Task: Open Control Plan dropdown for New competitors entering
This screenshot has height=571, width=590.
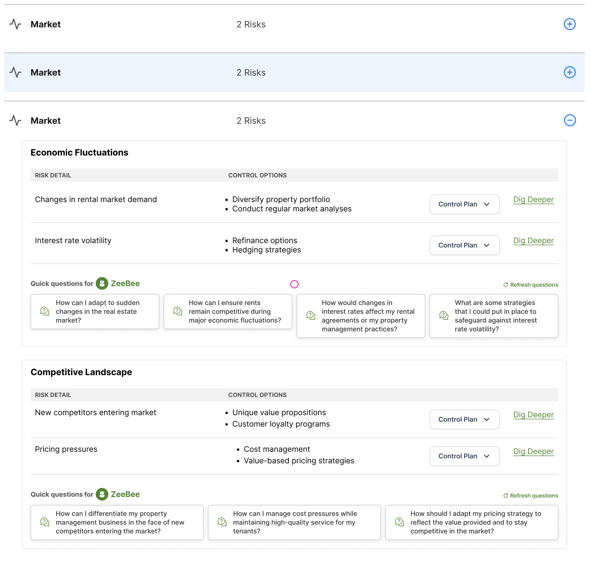Action: pyautogui.click(x=464, y=419)
